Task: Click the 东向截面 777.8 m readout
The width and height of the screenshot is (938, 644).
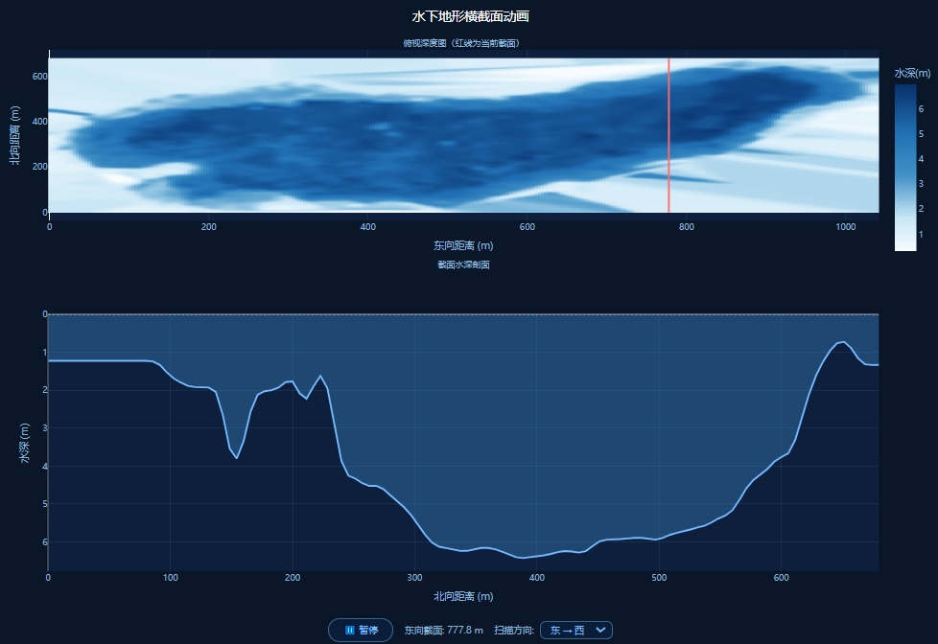Action: point(443,630)
